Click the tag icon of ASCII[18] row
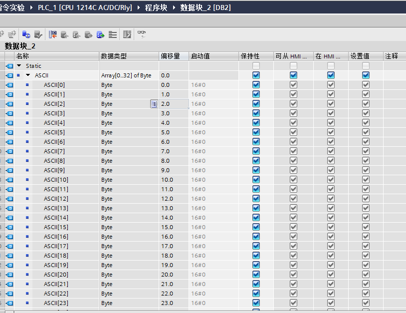The height and width of the screenshot is (313, 406). [9, 256]
